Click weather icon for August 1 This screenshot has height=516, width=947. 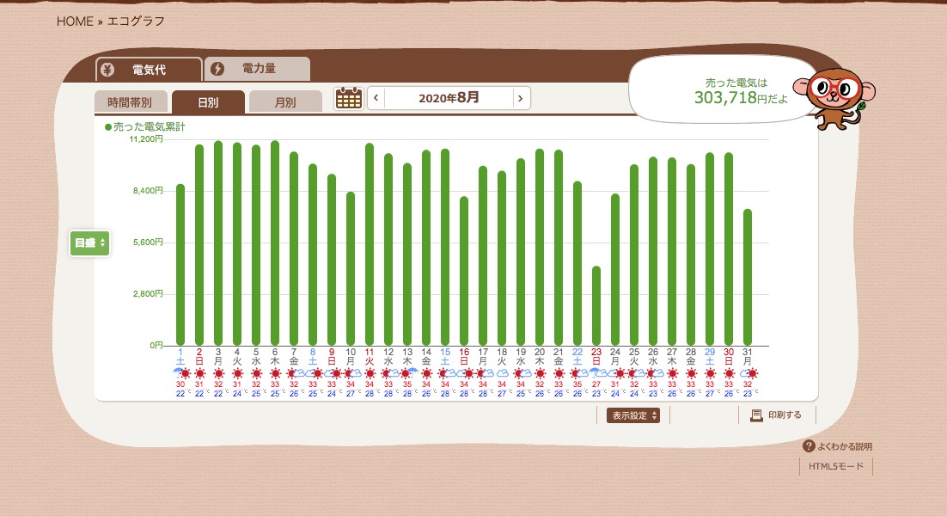(x=181, y=373)
